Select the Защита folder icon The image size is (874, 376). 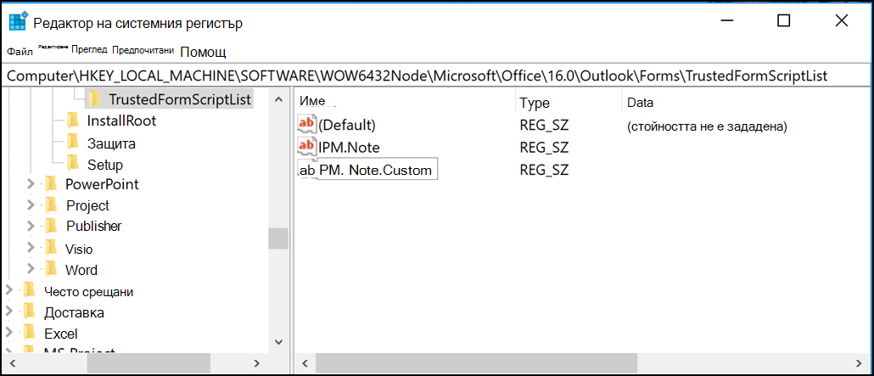tap(72, 143)
